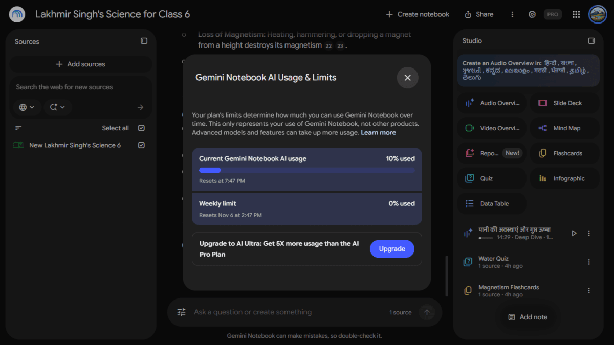Open Data Table tile
This screenshot has width=614, height=345.
coord(492,203)
